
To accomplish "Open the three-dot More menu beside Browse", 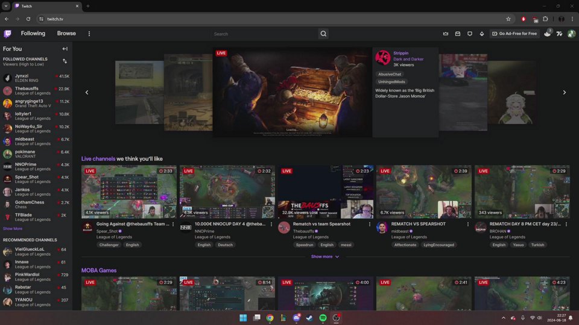I will tap(89, 34).
